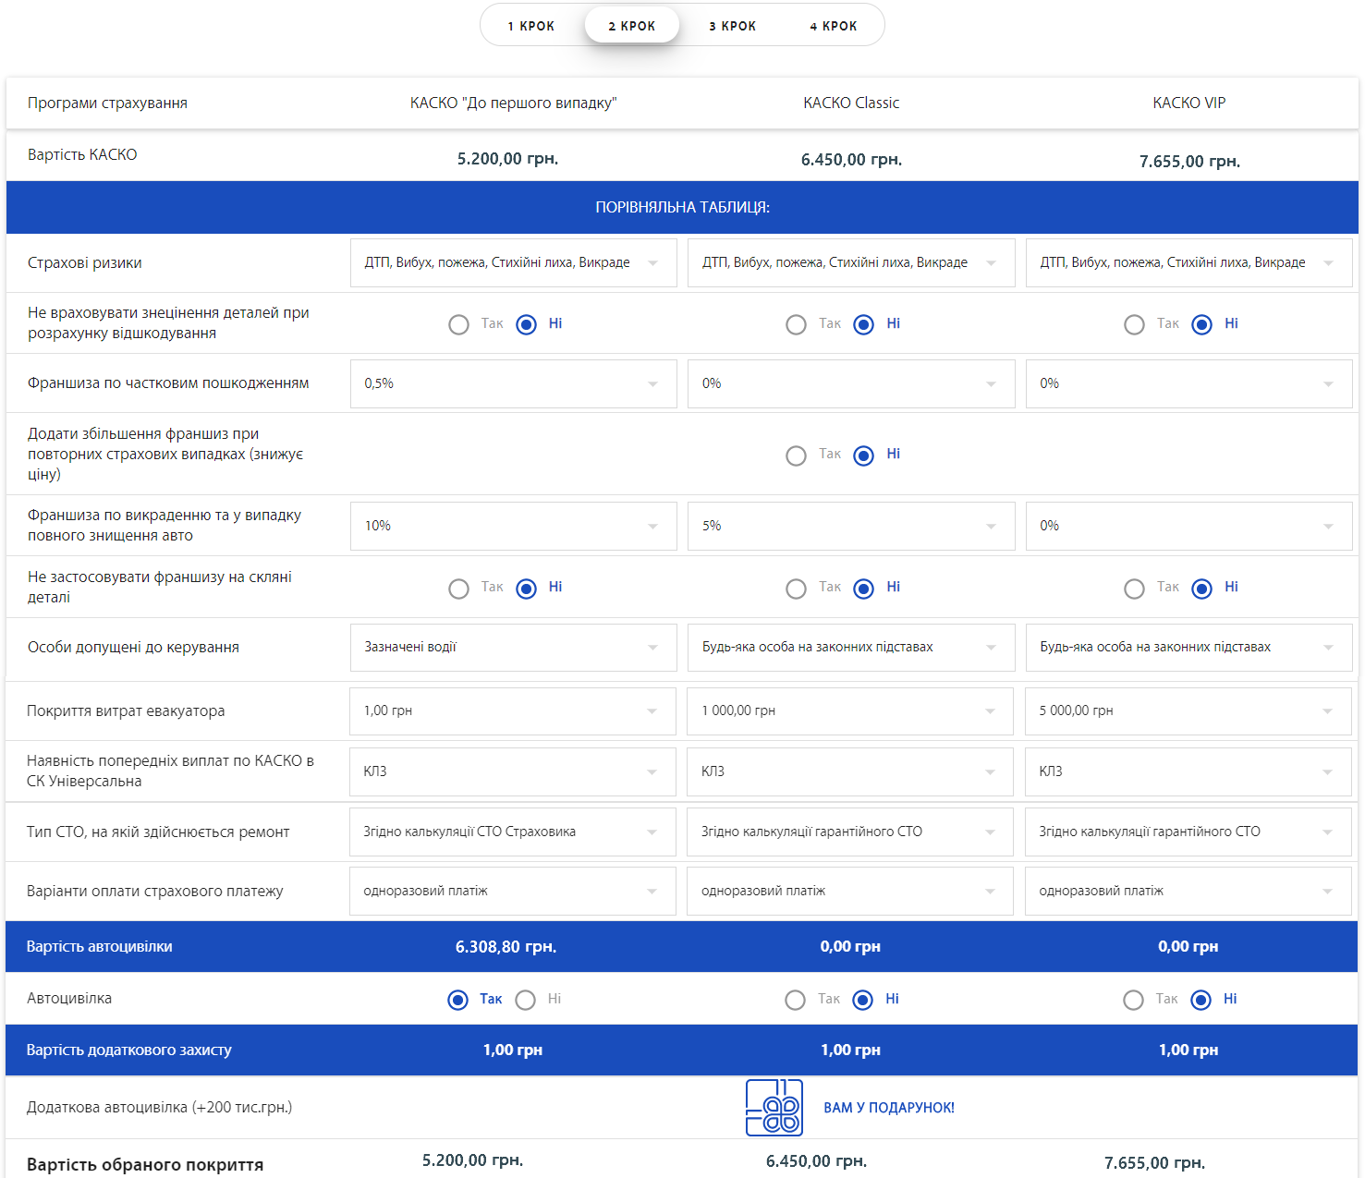
Task: Switch to '3 КРОК' step tab
Action: [x=732, y=26]
